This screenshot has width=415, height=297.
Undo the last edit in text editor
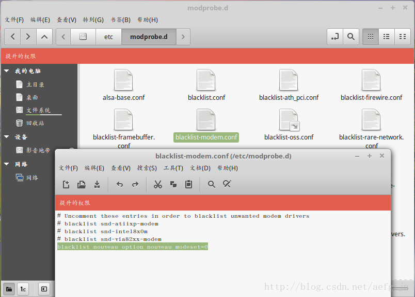pyautogui.click(x=120, y=184)
